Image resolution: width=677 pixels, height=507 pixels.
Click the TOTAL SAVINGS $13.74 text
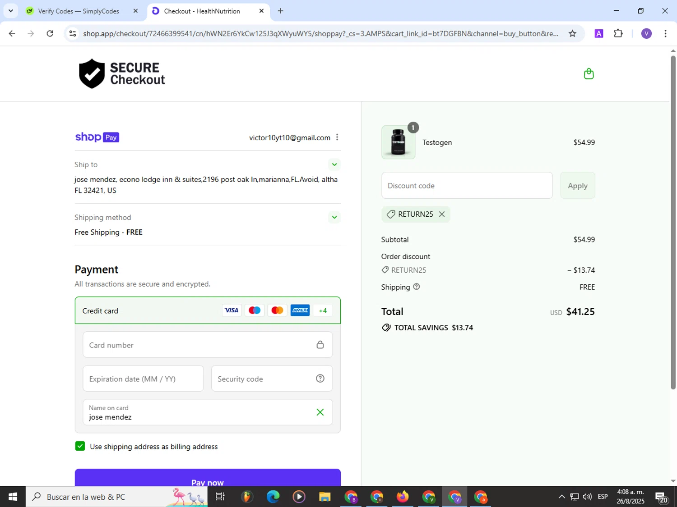433,328
